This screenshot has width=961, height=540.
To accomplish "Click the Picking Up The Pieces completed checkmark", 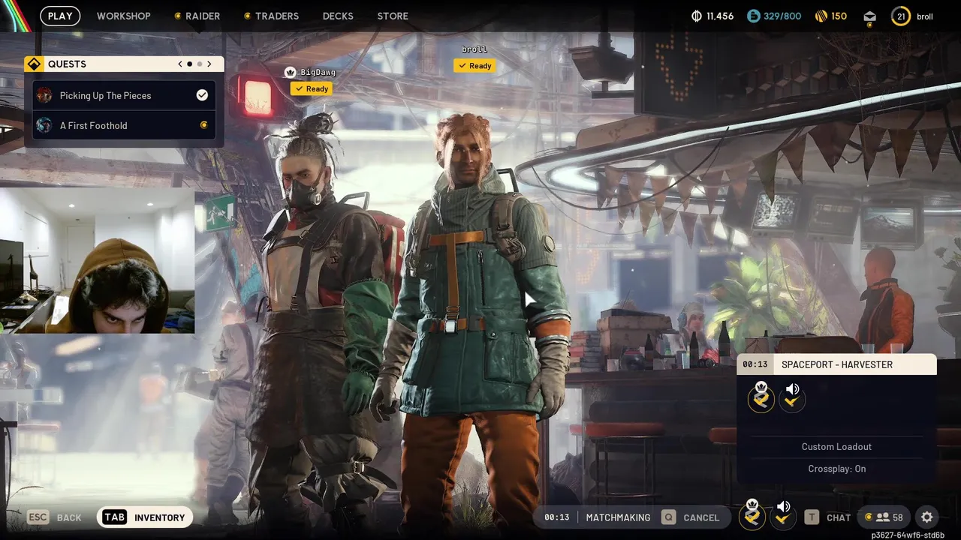I will coord(202,95).
